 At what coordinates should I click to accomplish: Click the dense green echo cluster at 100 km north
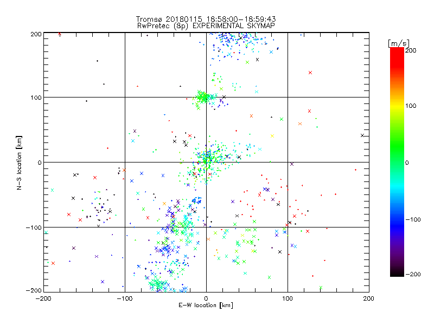click(x=203, y=97)
